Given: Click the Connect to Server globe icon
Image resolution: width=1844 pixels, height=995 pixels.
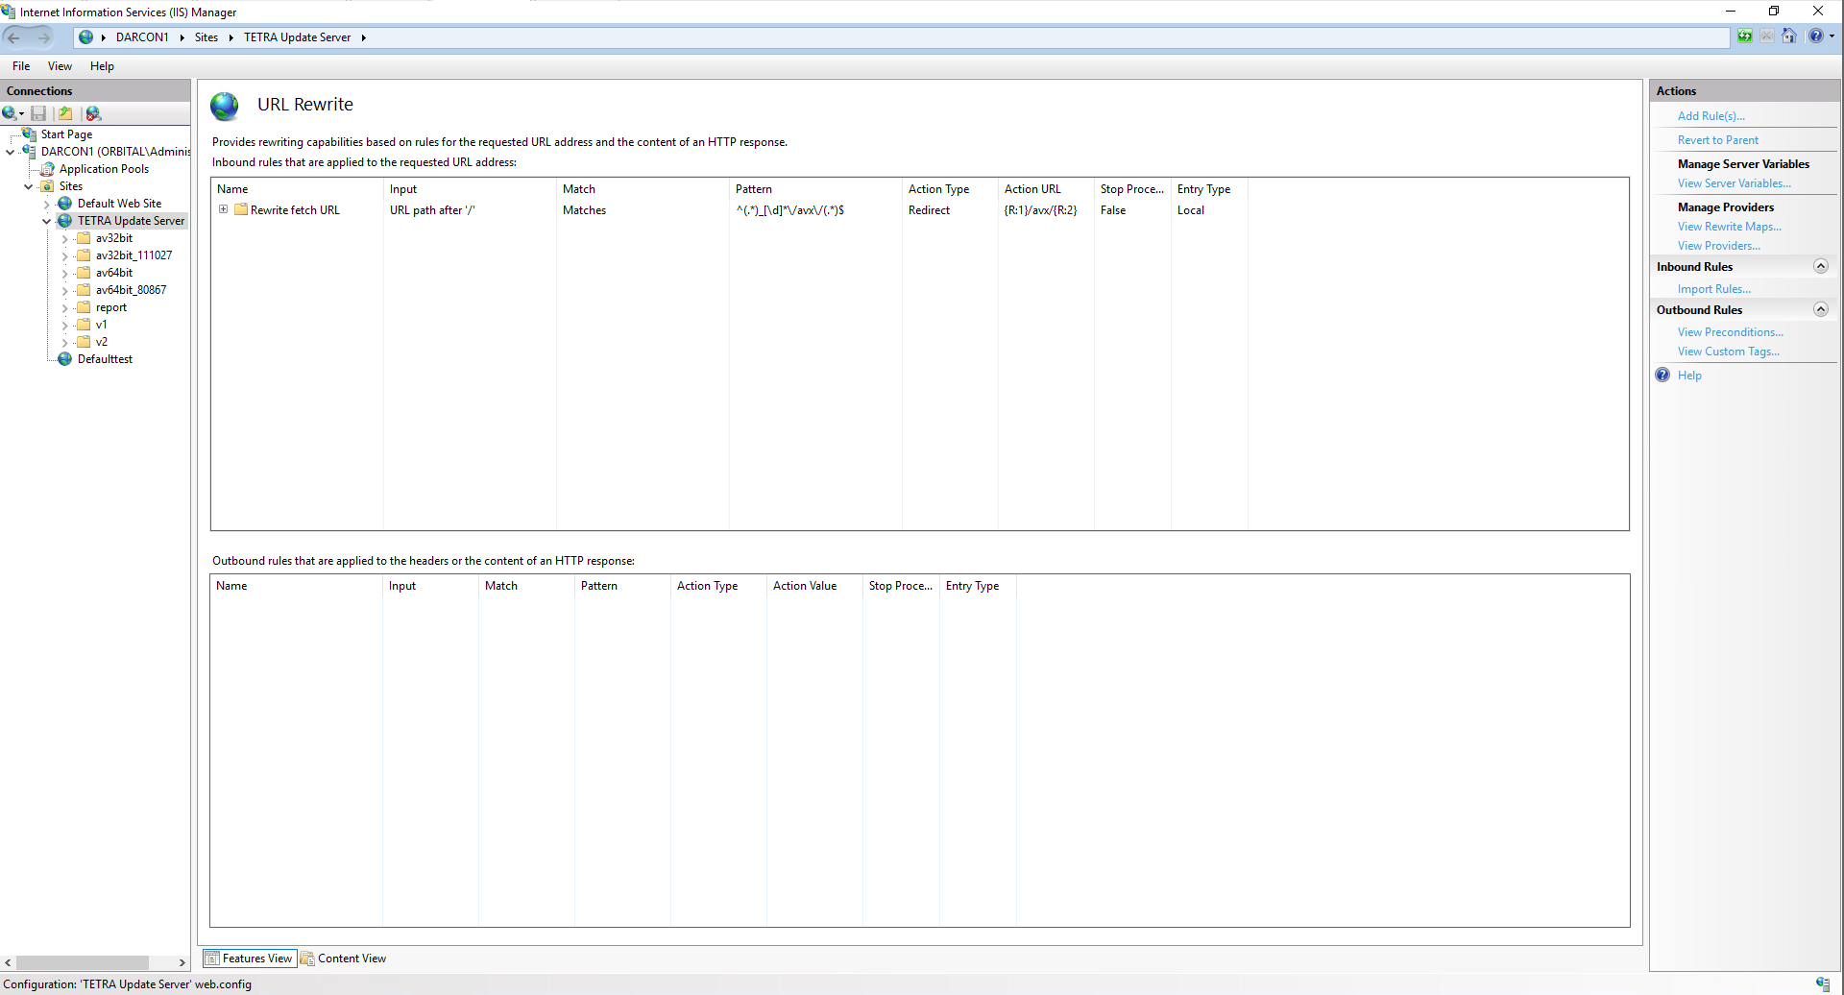Looking at the screenshot, I should click(x=7, y=113).
